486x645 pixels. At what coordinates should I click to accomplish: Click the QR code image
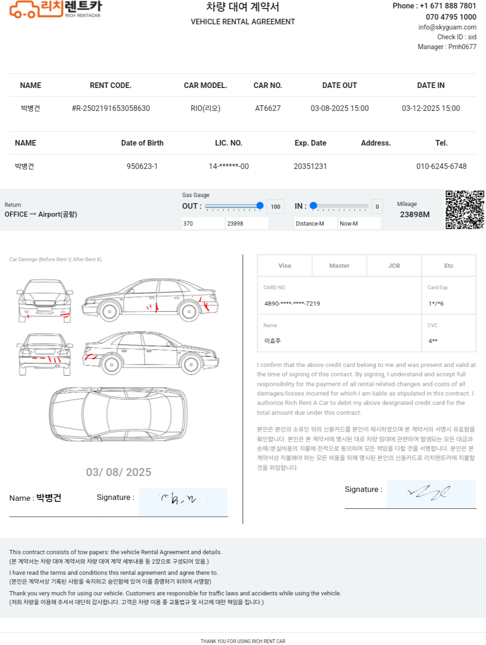[465, 210]
